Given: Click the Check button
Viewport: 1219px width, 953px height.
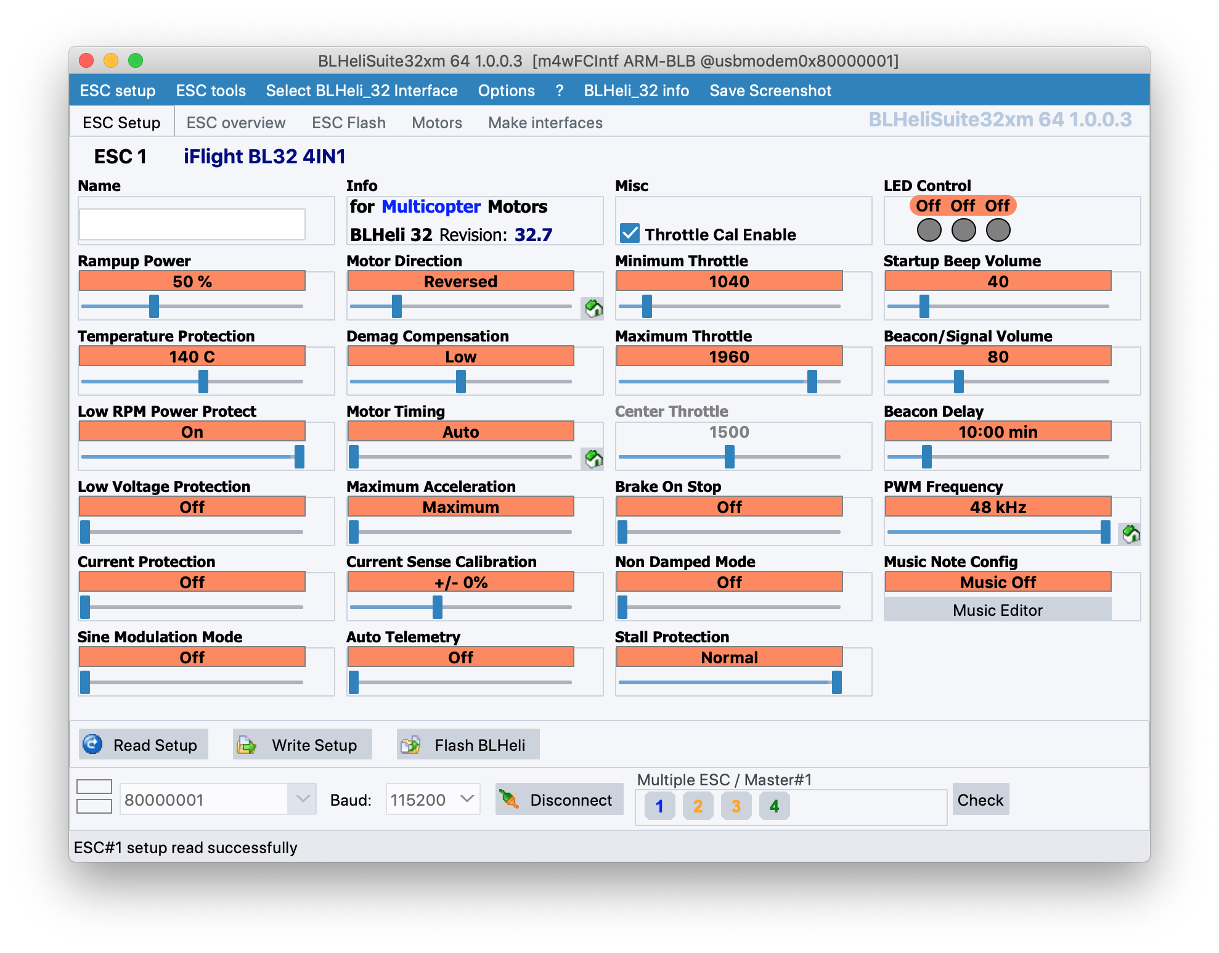Looking at the screenshot, I should coord(980,799).
